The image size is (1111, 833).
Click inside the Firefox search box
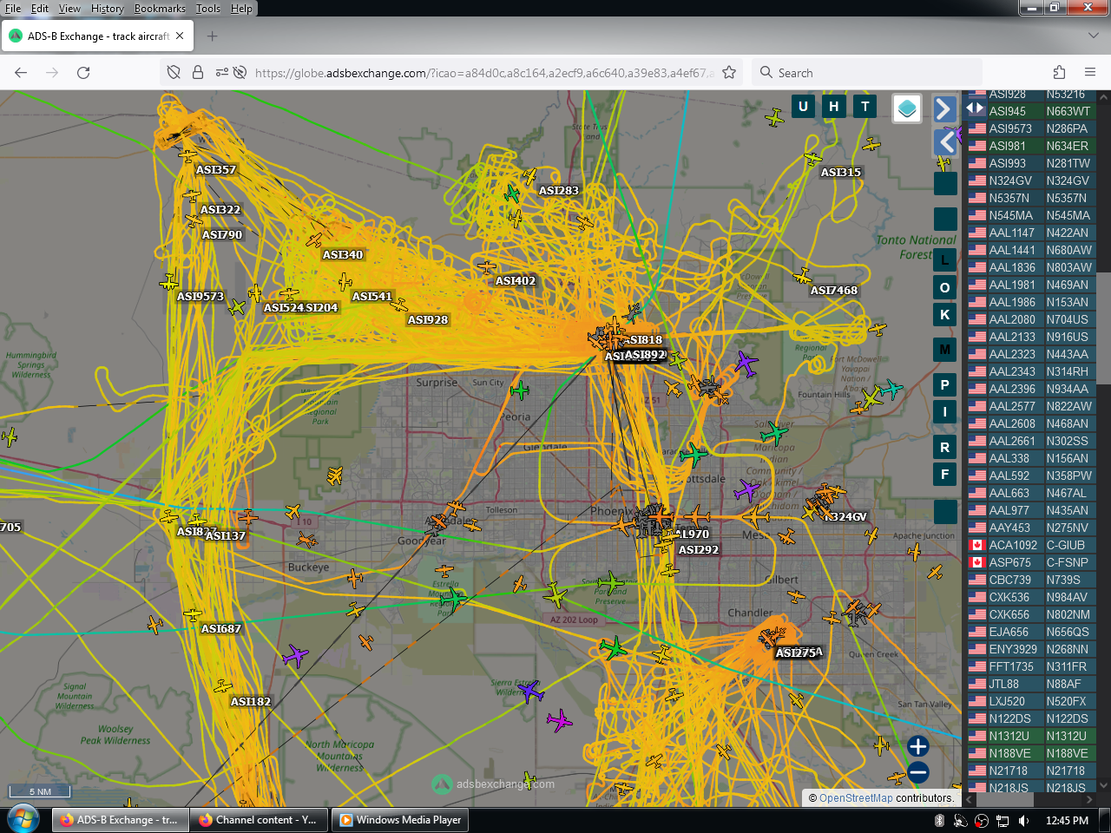point(868,73)
